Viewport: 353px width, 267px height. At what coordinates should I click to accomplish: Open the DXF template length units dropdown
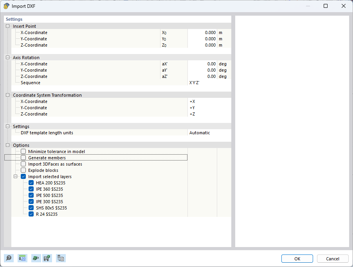(207, 133)
